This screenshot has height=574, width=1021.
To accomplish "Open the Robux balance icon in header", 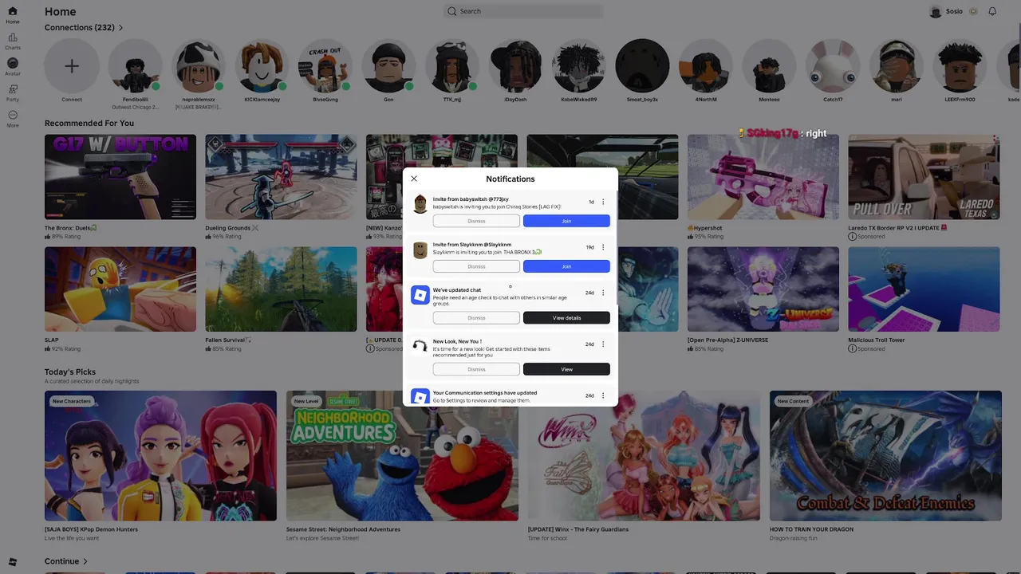I will (x=973, y=11).
